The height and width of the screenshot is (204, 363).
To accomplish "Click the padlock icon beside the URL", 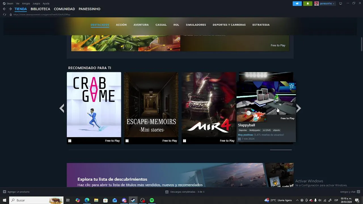I will coord(11,14).
